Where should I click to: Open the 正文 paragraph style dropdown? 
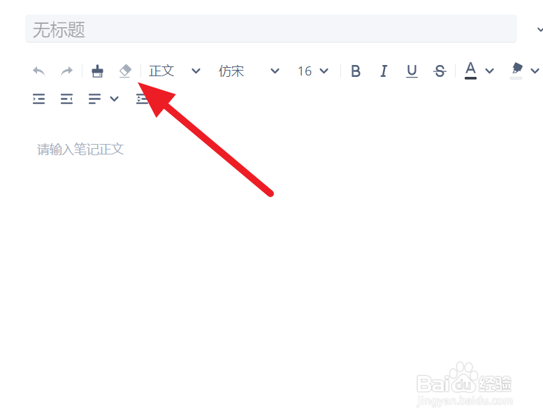click(x=175, y=71)
